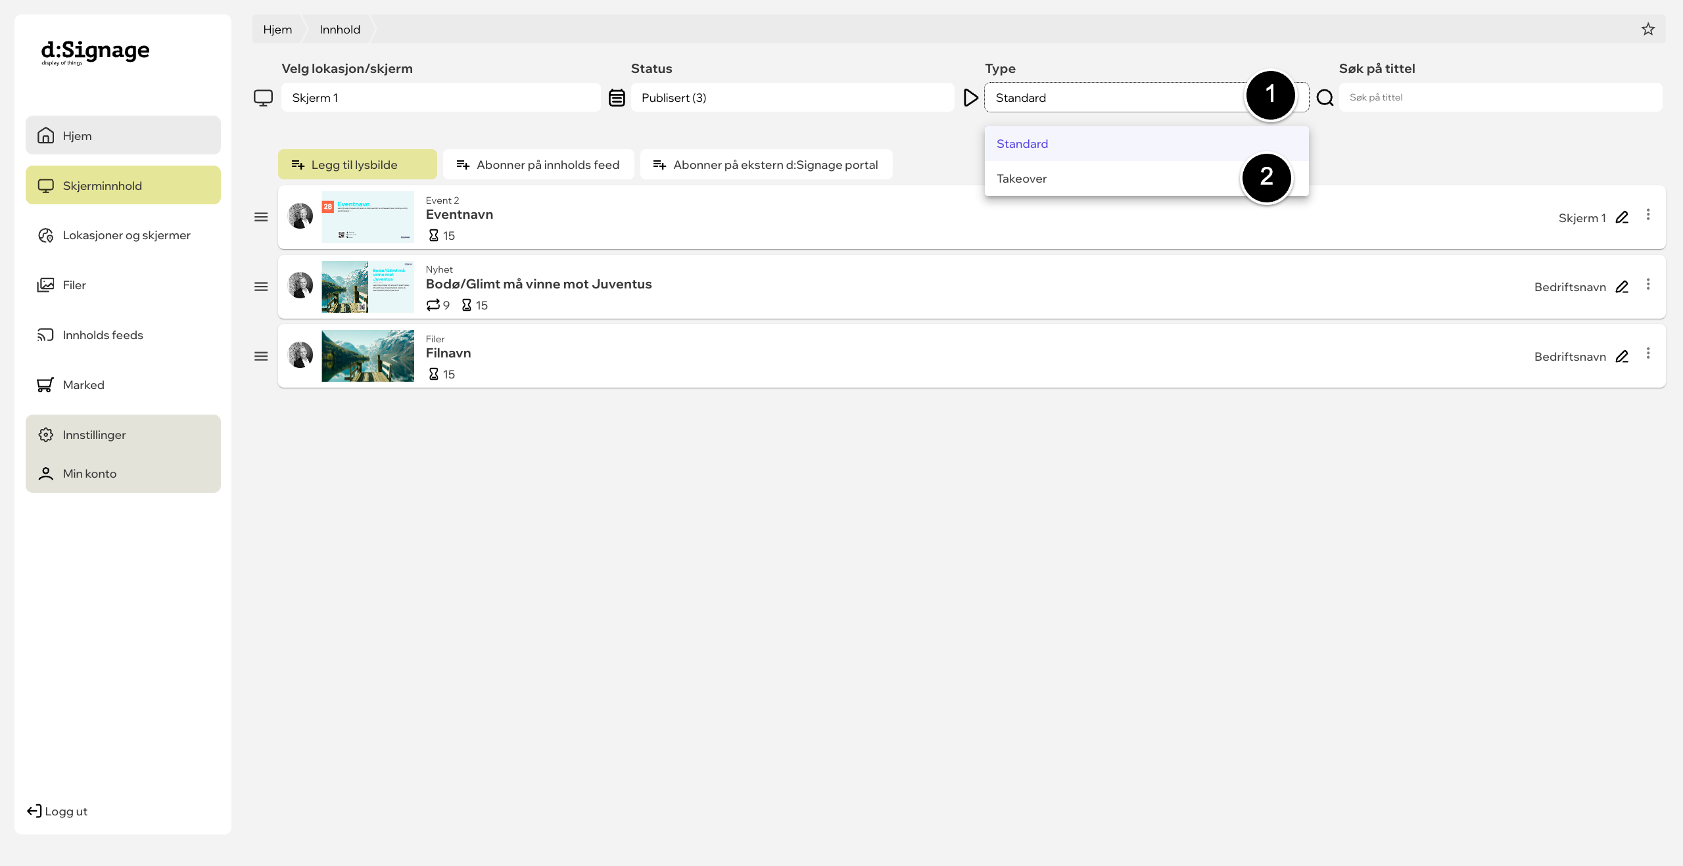
Task: Click Bedriftsnavn on the Bodø/Glimt row
Action: tap(1570, 287)
